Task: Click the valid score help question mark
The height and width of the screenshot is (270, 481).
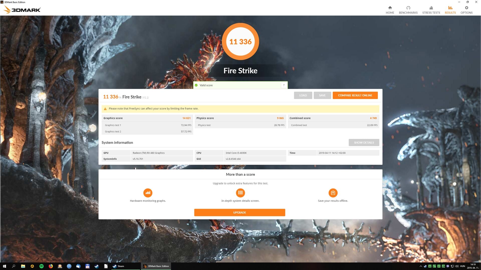Action: 284,85
